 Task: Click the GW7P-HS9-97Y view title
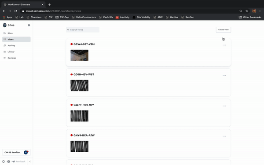[x=84, y=105]
